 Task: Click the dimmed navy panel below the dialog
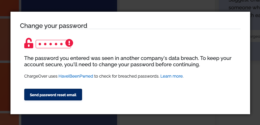click(69, 120)
